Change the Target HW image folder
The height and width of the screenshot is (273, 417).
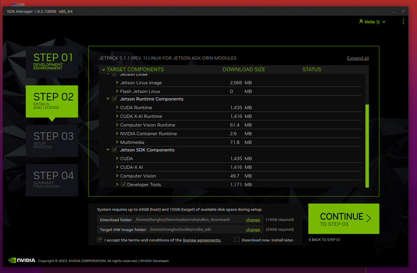253,230
